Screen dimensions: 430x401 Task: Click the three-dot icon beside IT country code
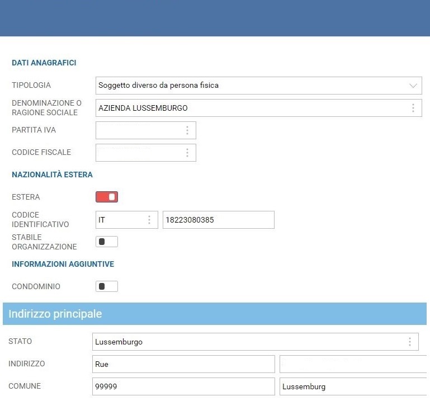[x=149, y=220]
